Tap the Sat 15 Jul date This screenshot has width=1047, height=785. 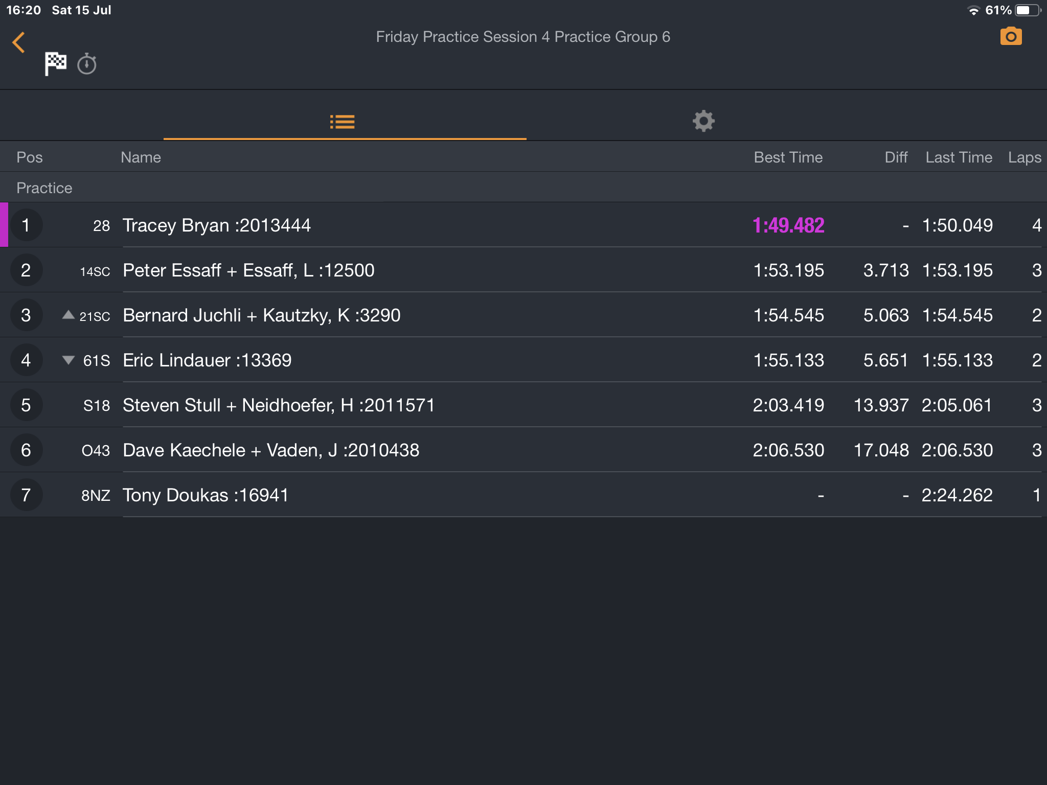(81, 10)
